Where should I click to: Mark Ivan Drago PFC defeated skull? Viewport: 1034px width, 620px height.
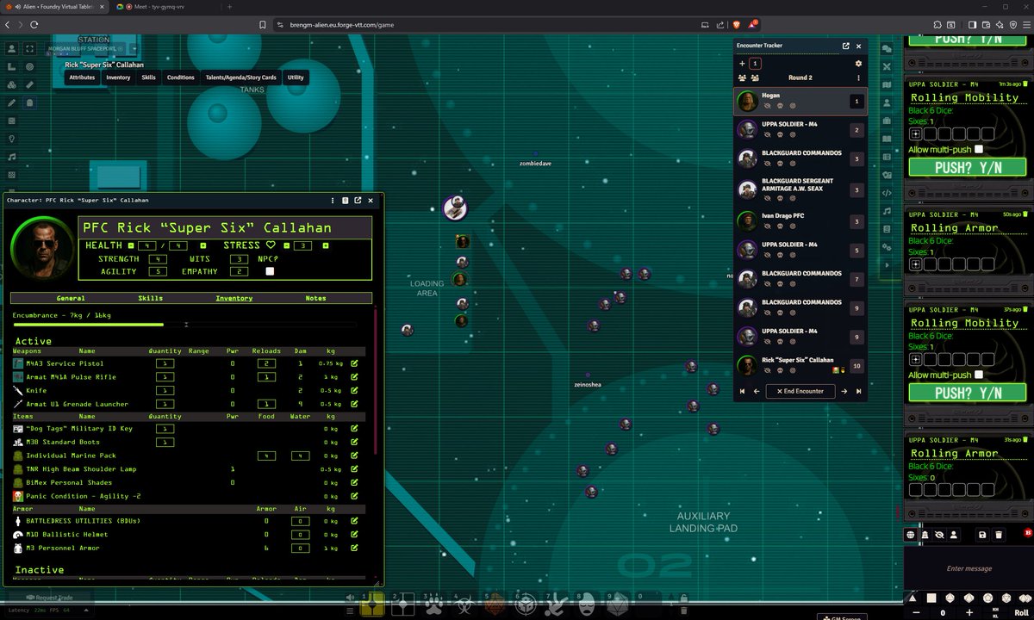pos(778,227)
